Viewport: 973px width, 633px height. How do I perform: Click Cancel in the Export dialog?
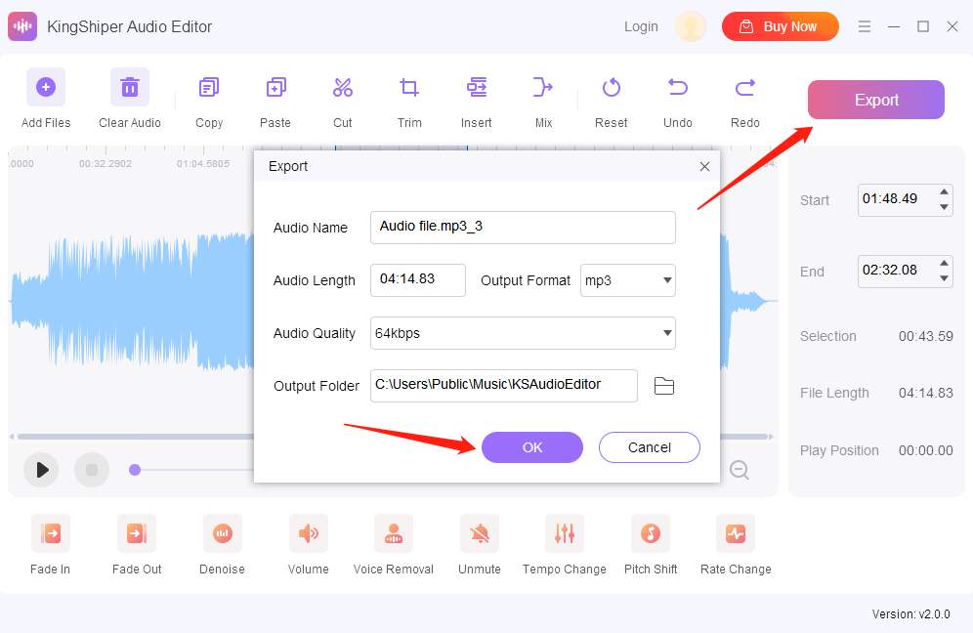point(649,447)
